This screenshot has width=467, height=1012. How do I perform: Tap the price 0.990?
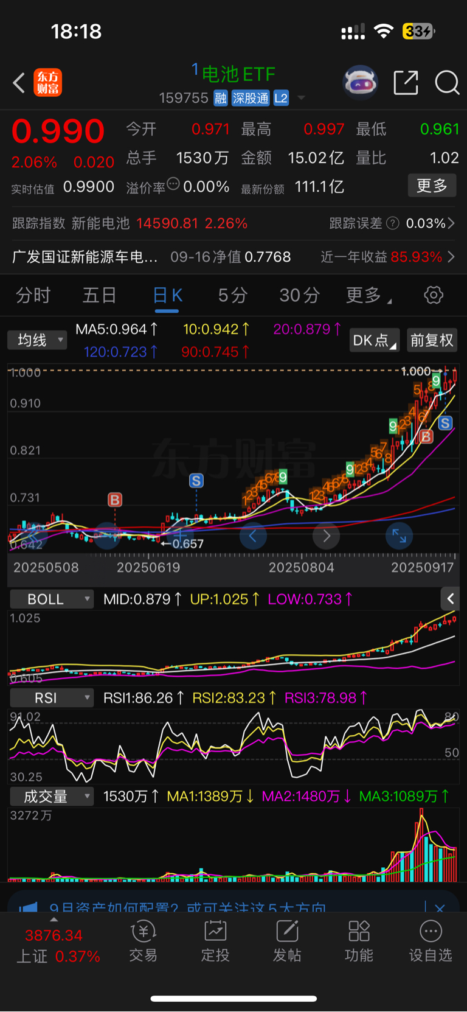pyautogui.click(x=58, y=131)
